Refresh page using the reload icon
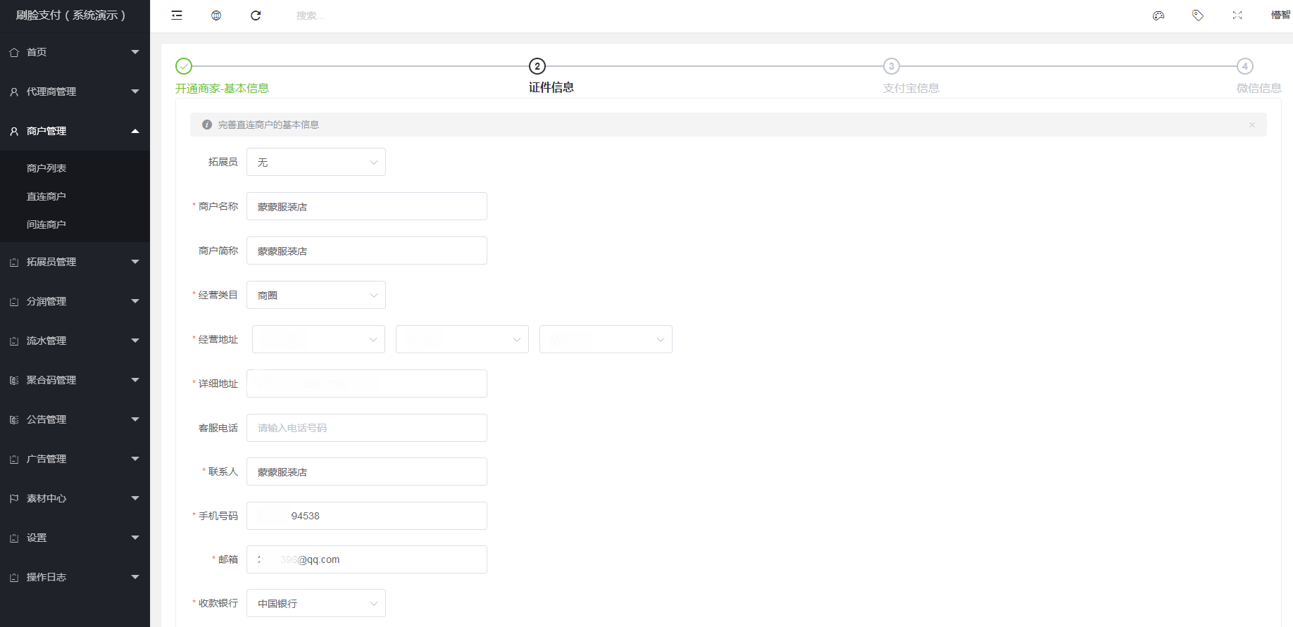1293x627 pixels. click(x=256, y=15)
